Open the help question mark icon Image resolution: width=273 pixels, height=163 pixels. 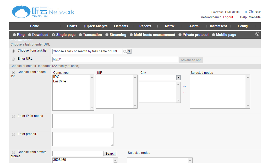point(257,34)
